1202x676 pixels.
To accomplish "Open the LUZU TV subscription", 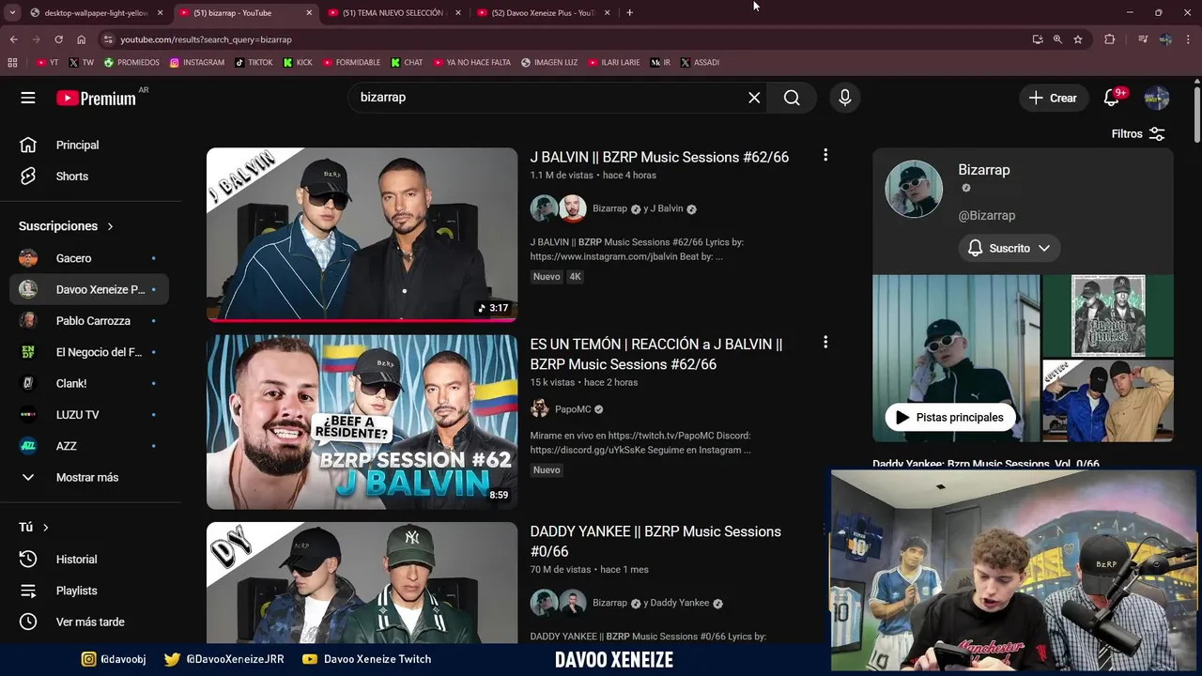I will point(89,415).
